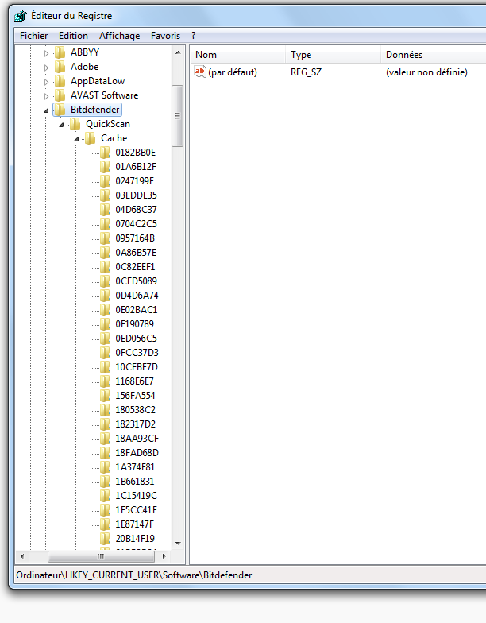Select the 18FAD68D key
The width and height of the screenshot is (486, 623).
point(137,453)
